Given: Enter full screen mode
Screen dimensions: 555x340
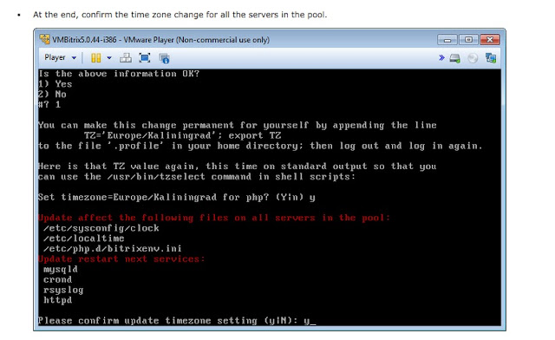Looking at the screenshot, I should point(145,58).
